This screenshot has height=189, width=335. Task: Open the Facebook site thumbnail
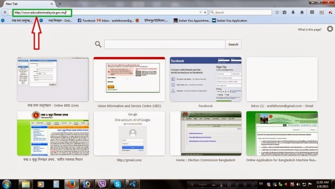coord(205,80)
